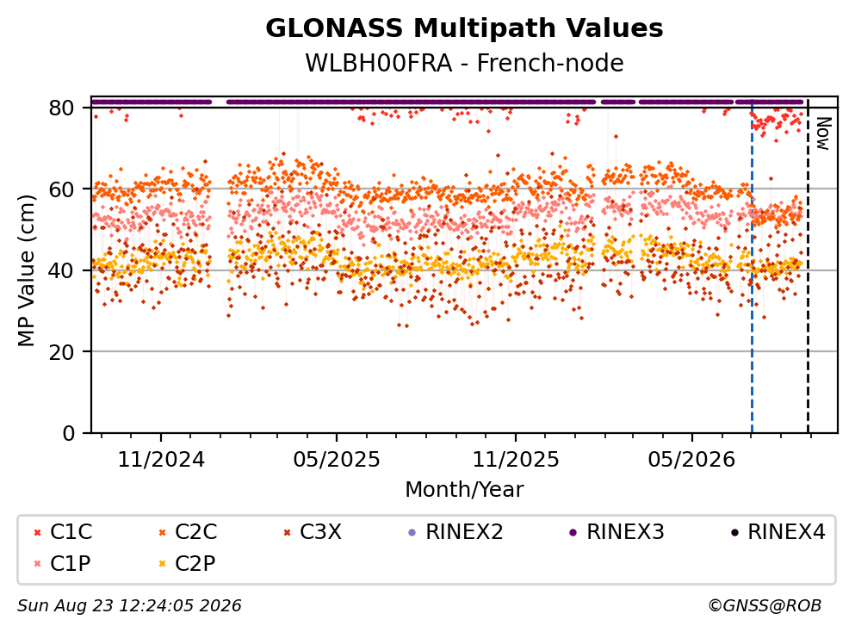Click the RINEX4 black legend dot
The width and height of the screenshot is (855, 632).
pyautogui.click(x=734, y=533)
